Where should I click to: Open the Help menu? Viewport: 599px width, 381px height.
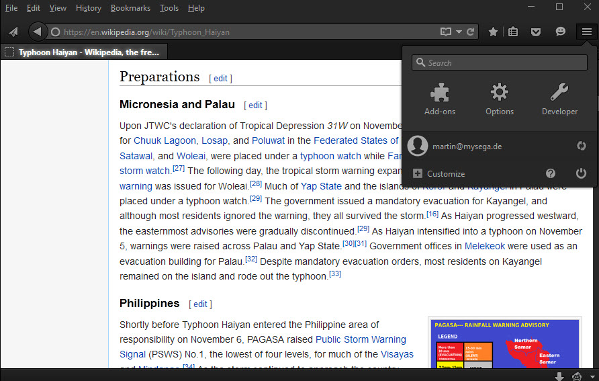tap(196, 8)
